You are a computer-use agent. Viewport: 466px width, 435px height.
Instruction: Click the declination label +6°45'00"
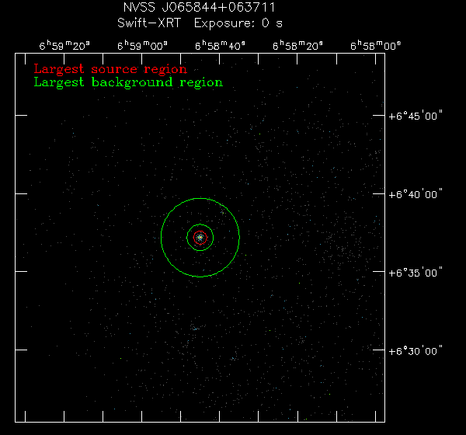tap(416, 116)
